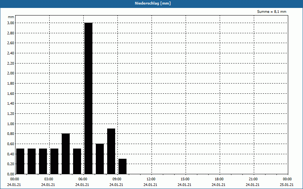The width and height of the screenshot is (303, 189).
Task: Select the 25.01.21 date label
Action: (x=287, y=184)
